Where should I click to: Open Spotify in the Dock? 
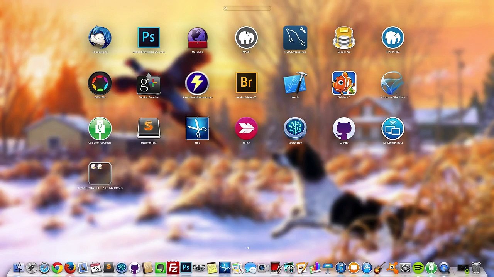[418, 268]
